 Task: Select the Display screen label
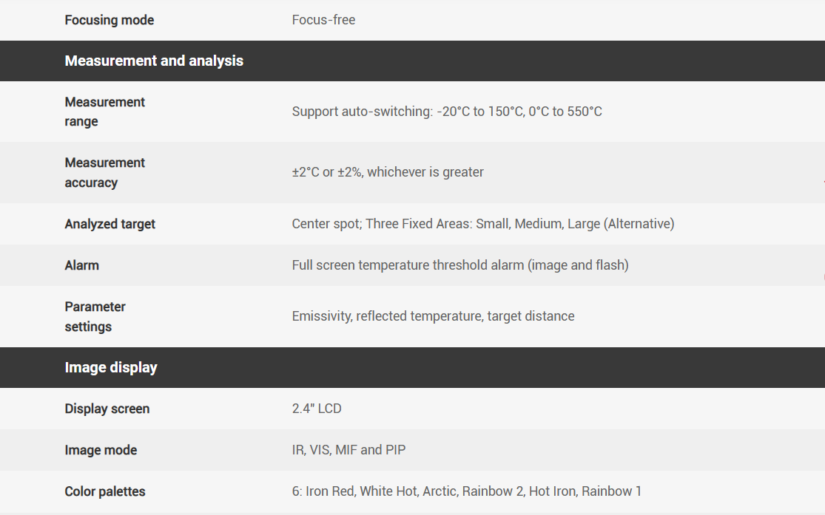point(107,409)
